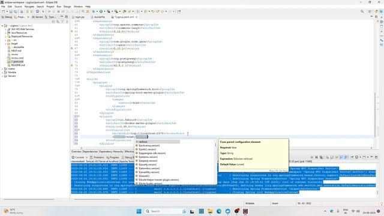Maximize the Console panel
The image size is (384, 216).
376,157
